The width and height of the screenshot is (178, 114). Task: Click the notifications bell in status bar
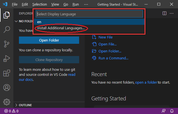coord(172,111)
